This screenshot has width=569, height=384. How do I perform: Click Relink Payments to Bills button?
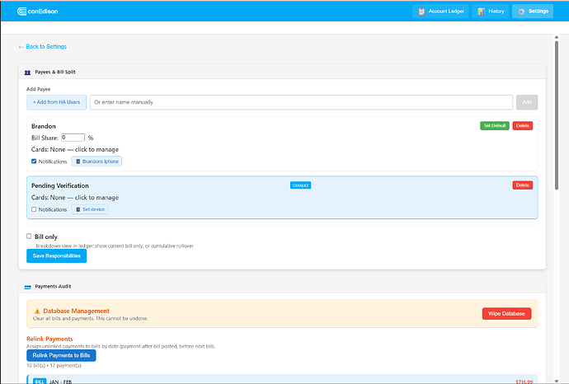(61, 355)
